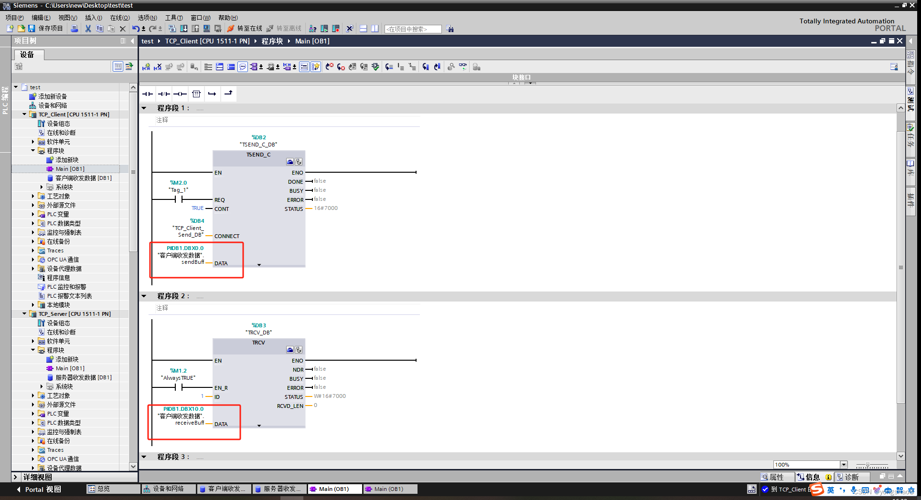This screenshot has width=921, height=500.
Task: Insert an empty box instruction
Action: (x=196, y=94)
